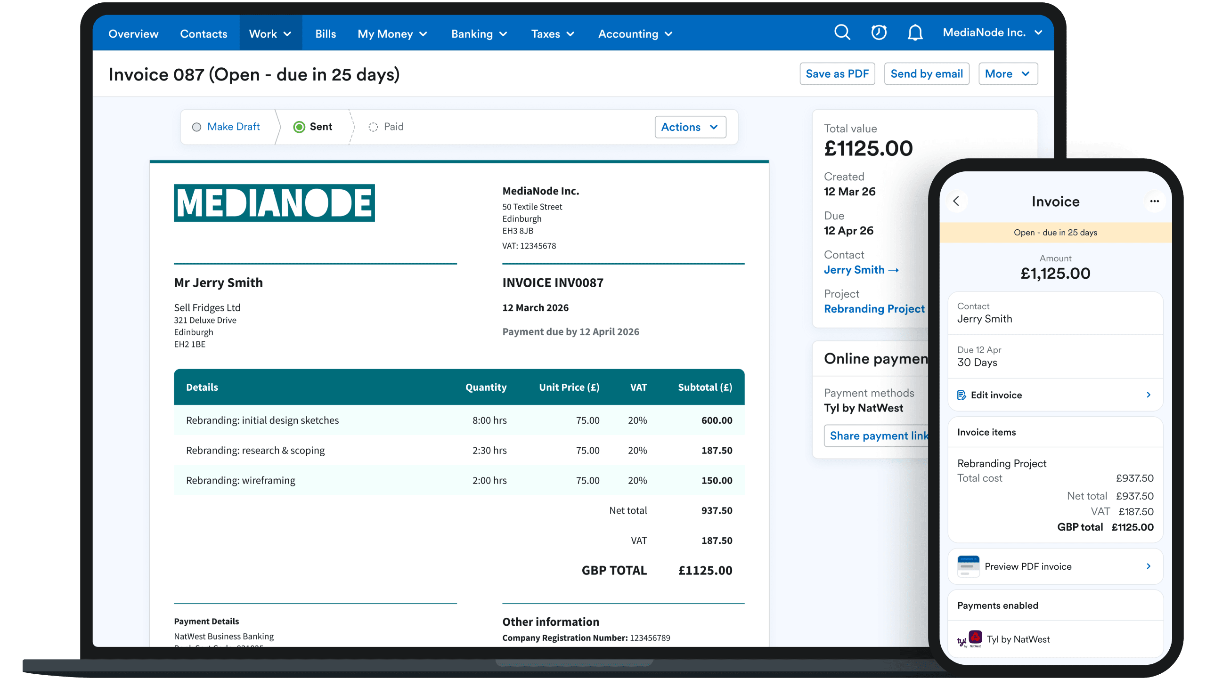Click the time tracking clock icon

point(879,32)
